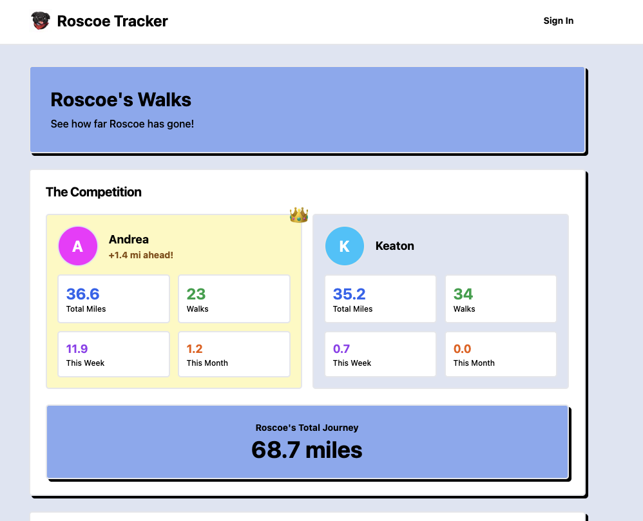Screen dimensions: 643x521
Task: Select Keaton's blue avatar circle
Action: pos(345,246)
